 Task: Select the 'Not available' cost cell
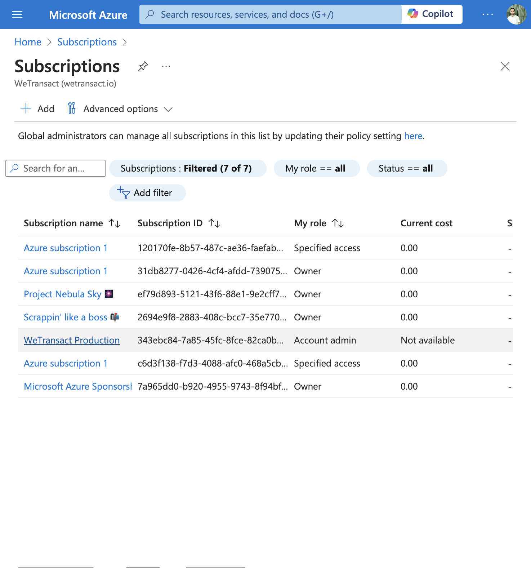(428, 340)
